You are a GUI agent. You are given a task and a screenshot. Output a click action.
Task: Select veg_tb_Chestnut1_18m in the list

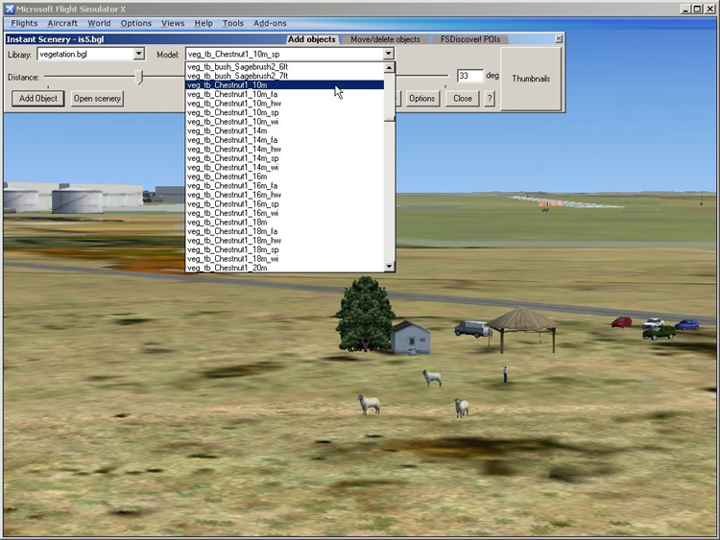coord(285,223)
